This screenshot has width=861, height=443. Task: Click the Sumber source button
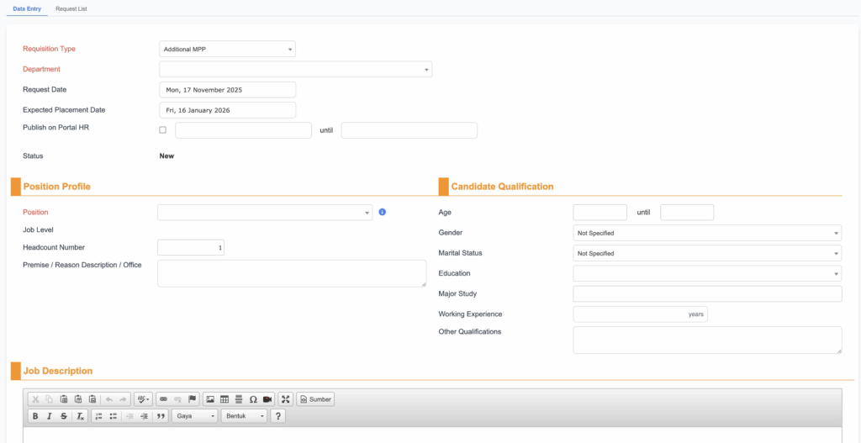click(315, 399)
